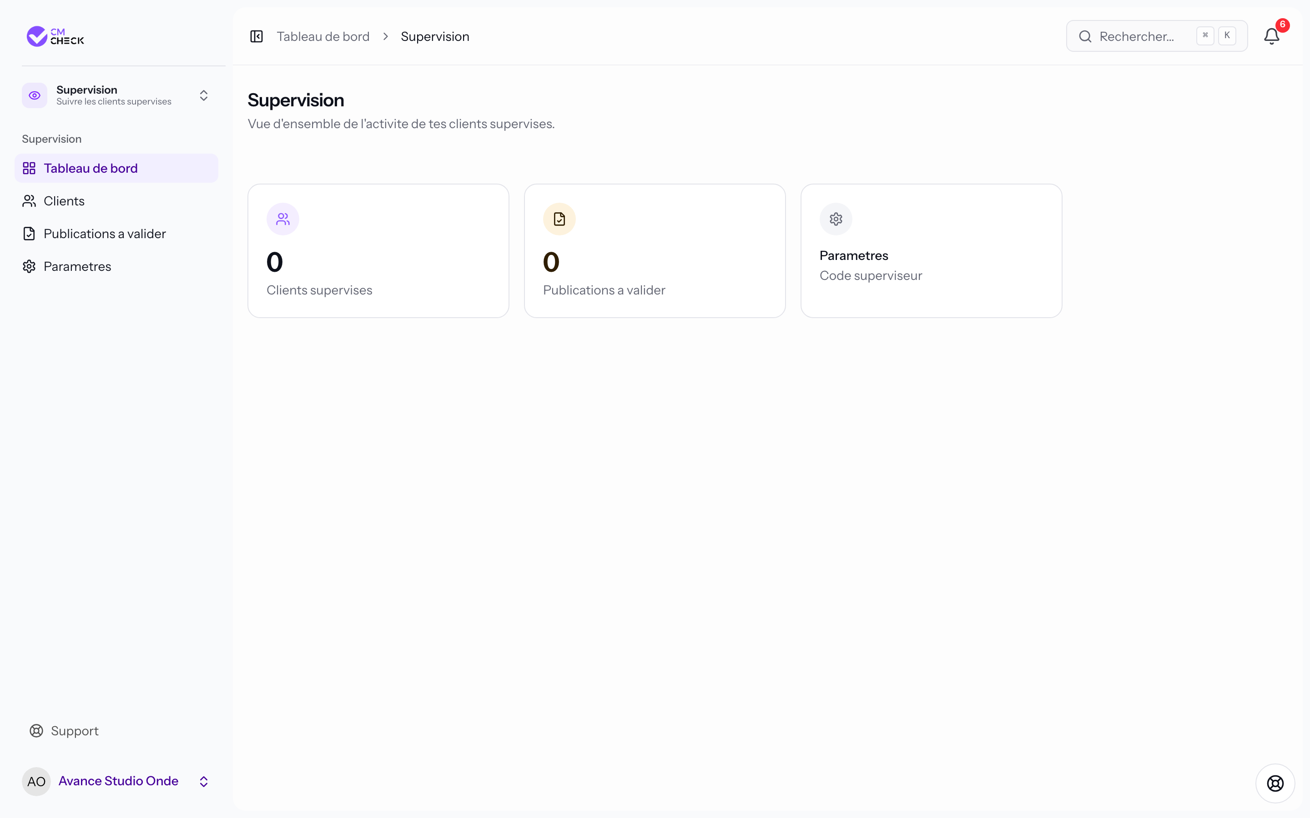1310x818 pixels.
Task: Open the Publications a valider card
Action: (x=655, y=250)
